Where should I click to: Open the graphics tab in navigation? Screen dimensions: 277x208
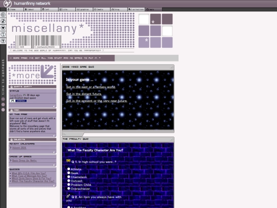point(84,9)
